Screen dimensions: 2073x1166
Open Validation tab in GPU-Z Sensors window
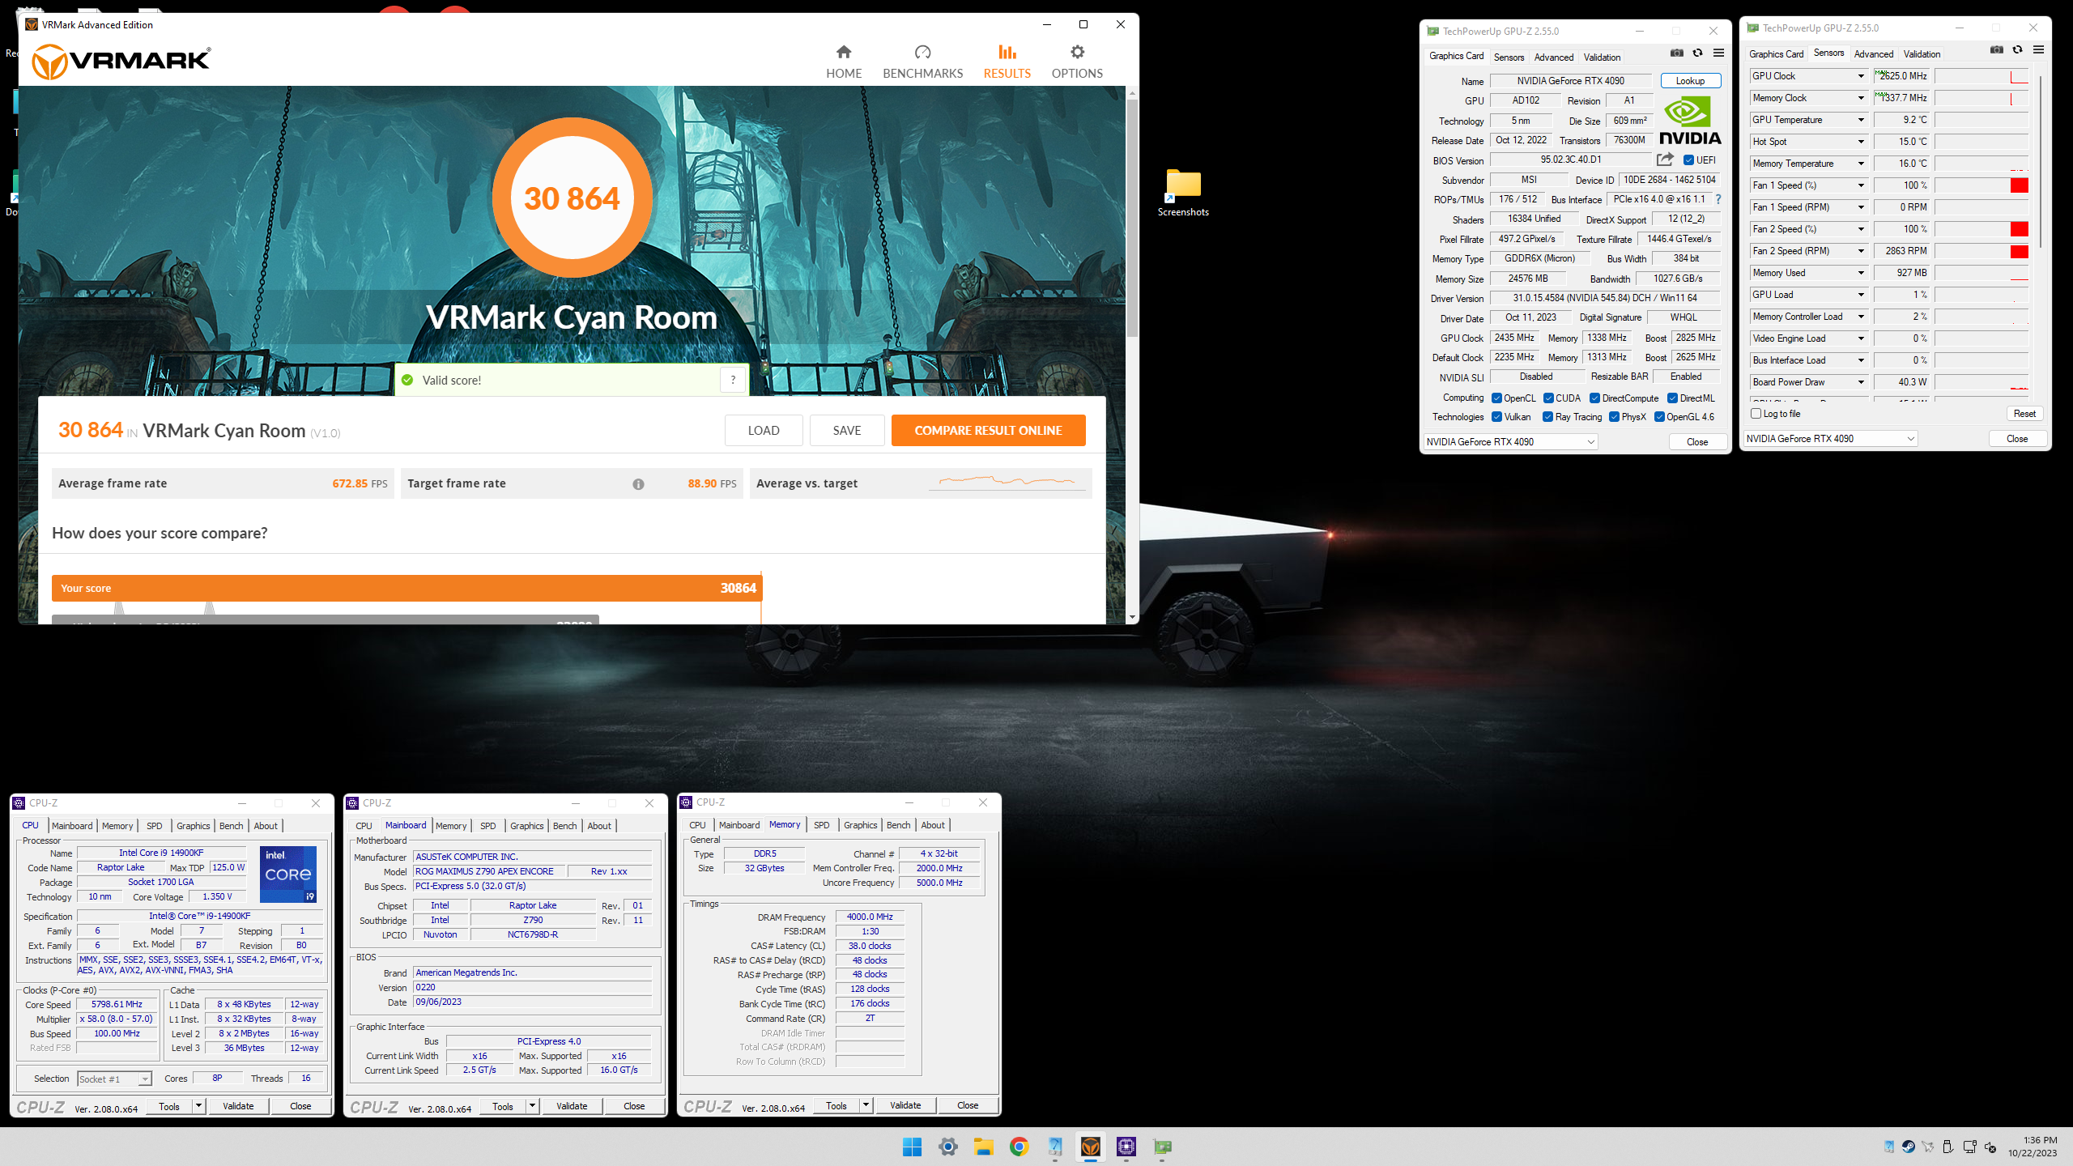click(1922, 54)
